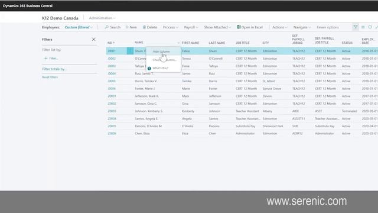Click the Sherwood Park city cell

(273, 126)
